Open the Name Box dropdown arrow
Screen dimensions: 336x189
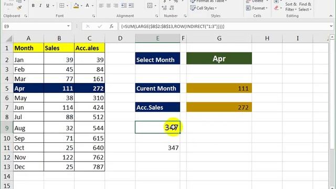coord(68,26)
